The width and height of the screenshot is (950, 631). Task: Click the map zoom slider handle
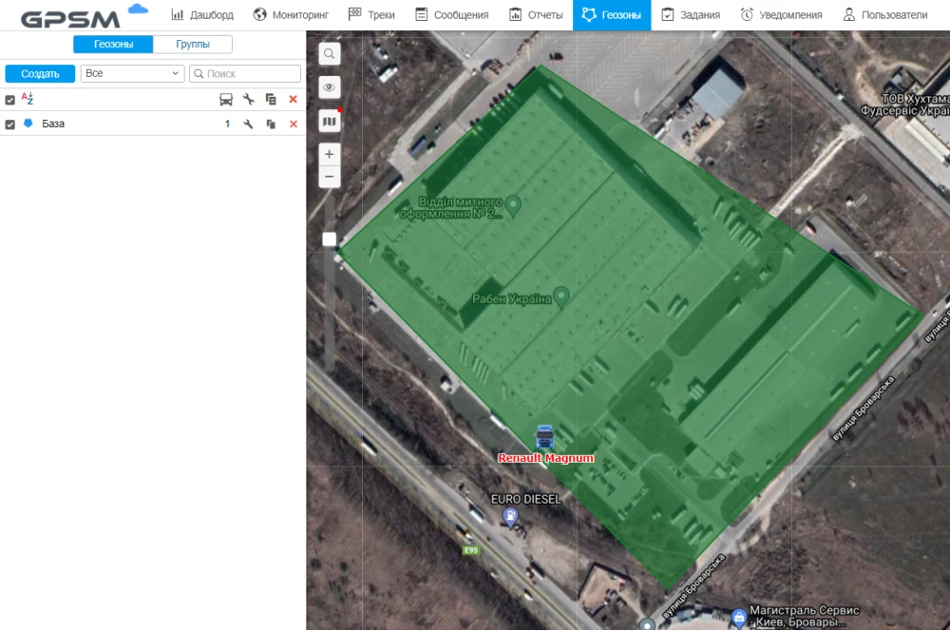(329, 239)
